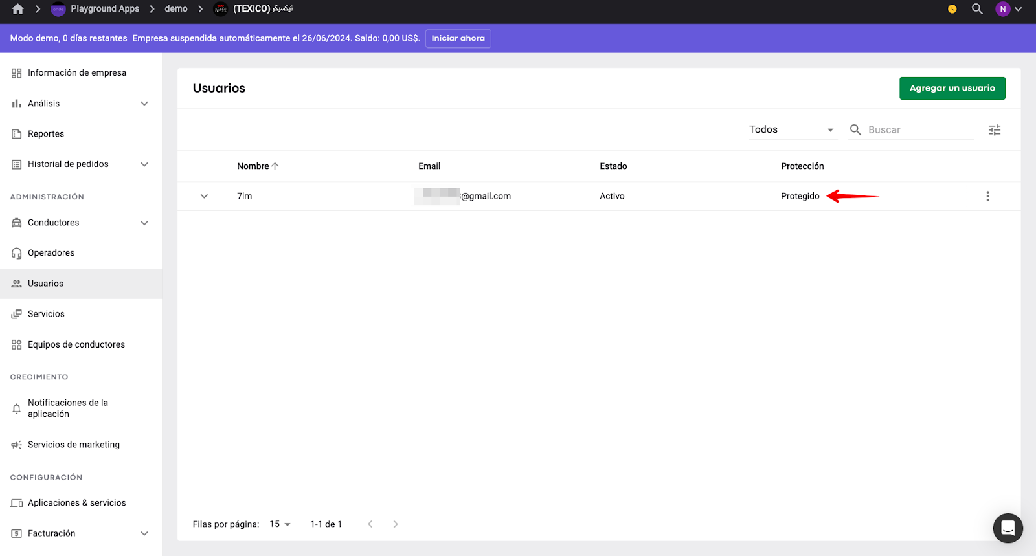Change rows per page dropdown from 15

pyautogui.click(x=280, y=524)
